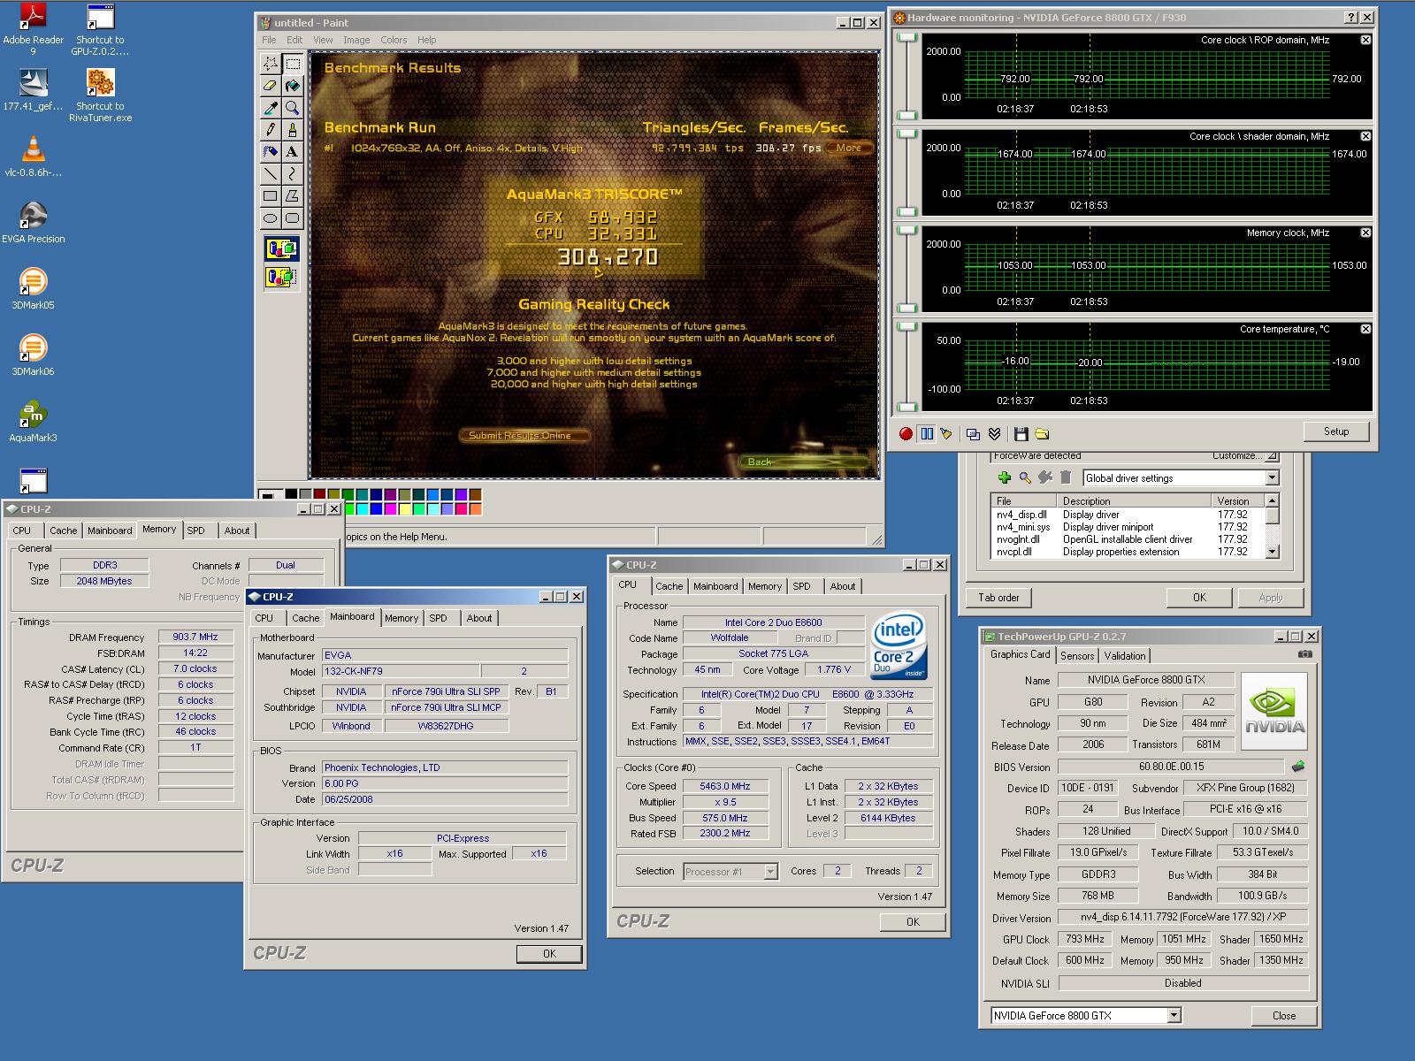Enable transparent selection mode in Paint
Screen dimensions: 1415x1061
[x=281, y=278]
